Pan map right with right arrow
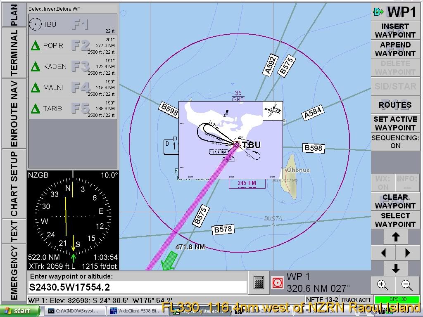Viewport: 423px width, 317px height. (408, 253)
